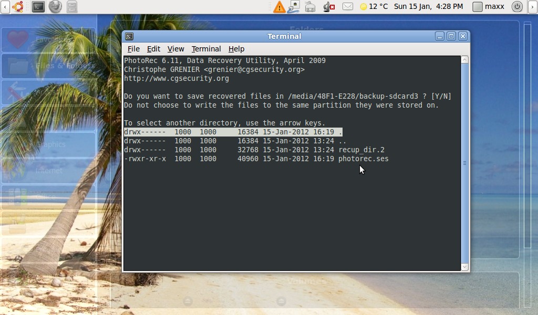The height and width of the screenshot is (315, 538).
Task: Click the panel hide arrow on left edge
Action: coord(5,7)
